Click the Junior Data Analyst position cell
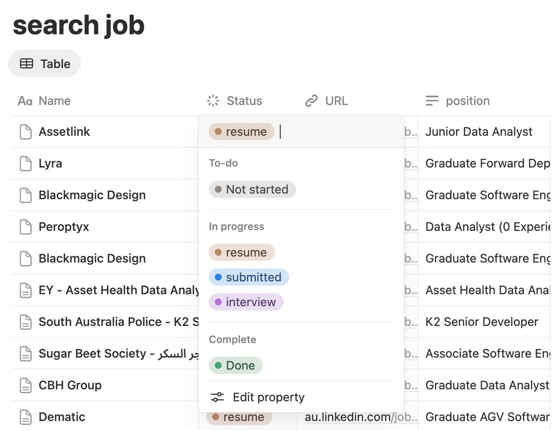The image size is (552, 430). point(479,132)
